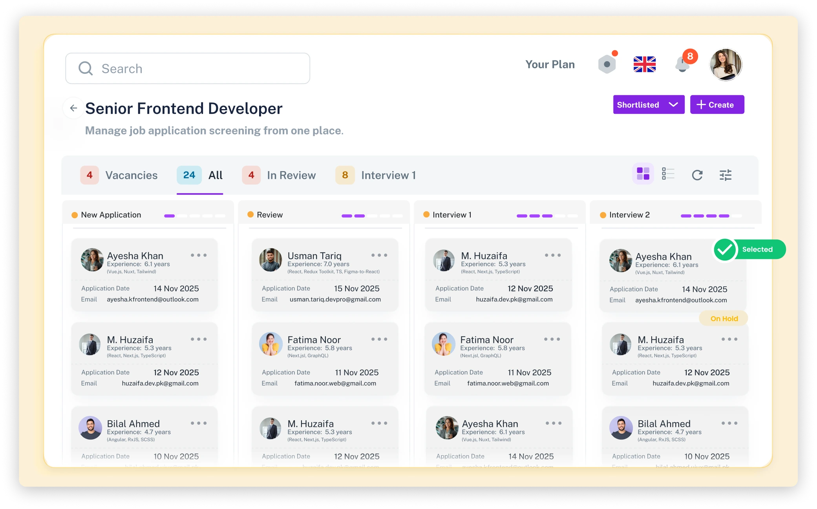
Task: Click into the Search field
Action: (188, 69)
